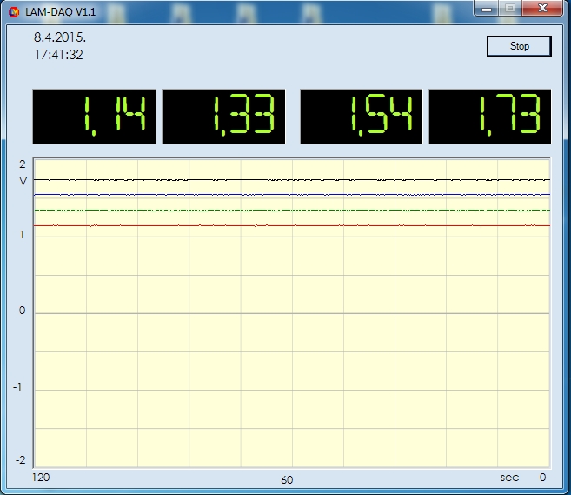Minimize the LAM-DAQ window
The height and width of the screenshot is (495, 571).
(x=488, y=8)
